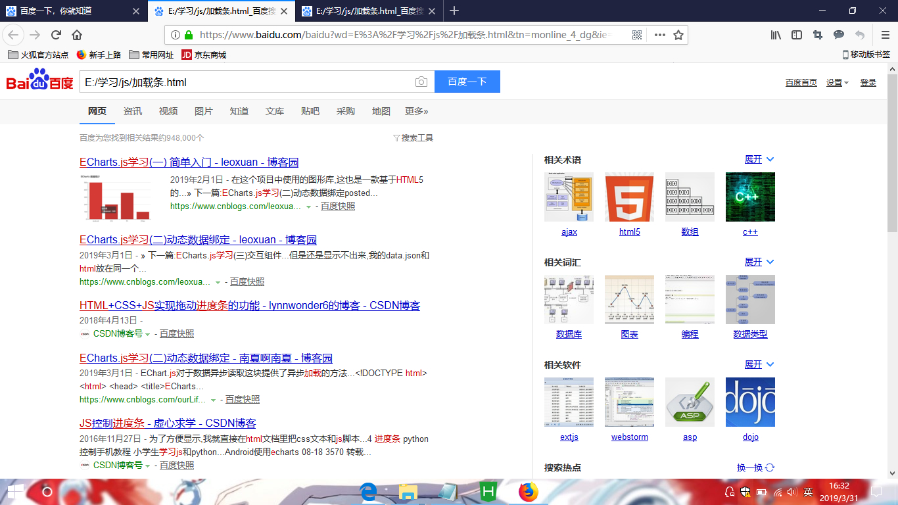Click the screenshot crop tool icon
The width and height of the screenshot is (898, 505).
coord(818,35)
